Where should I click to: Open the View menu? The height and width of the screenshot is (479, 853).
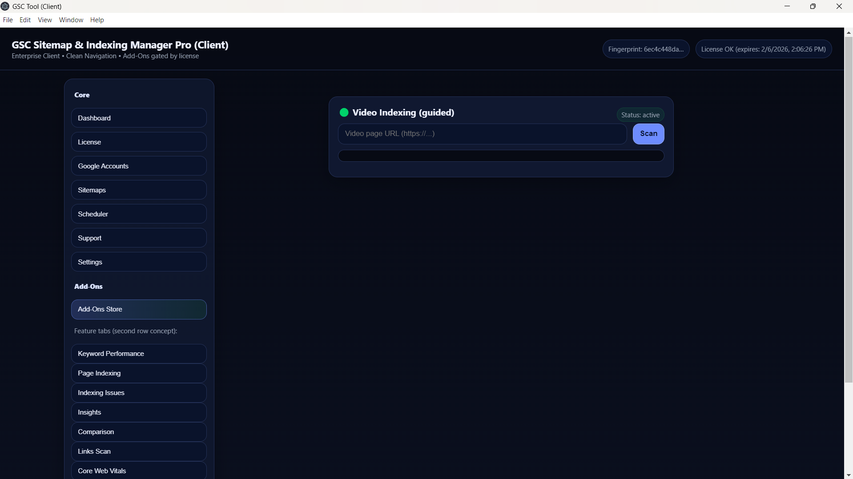click(44, 20)
